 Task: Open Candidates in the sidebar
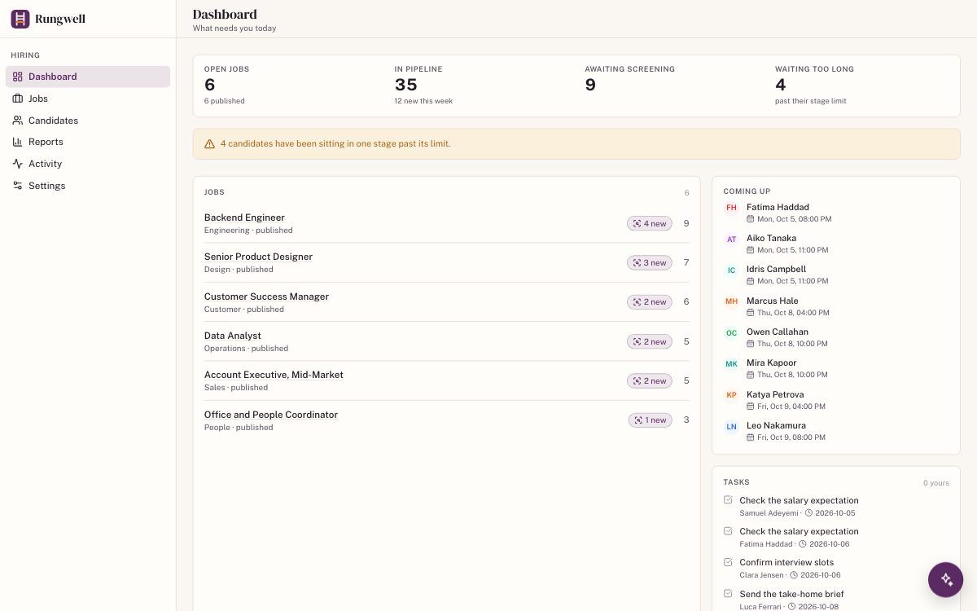pyautogui.click(x=88, y=121)
